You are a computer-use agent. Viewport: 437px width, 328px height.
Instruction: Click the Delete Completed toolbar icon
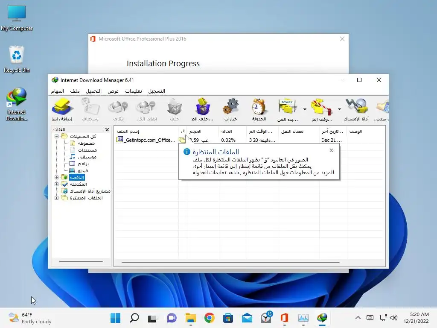click(203, 110)
